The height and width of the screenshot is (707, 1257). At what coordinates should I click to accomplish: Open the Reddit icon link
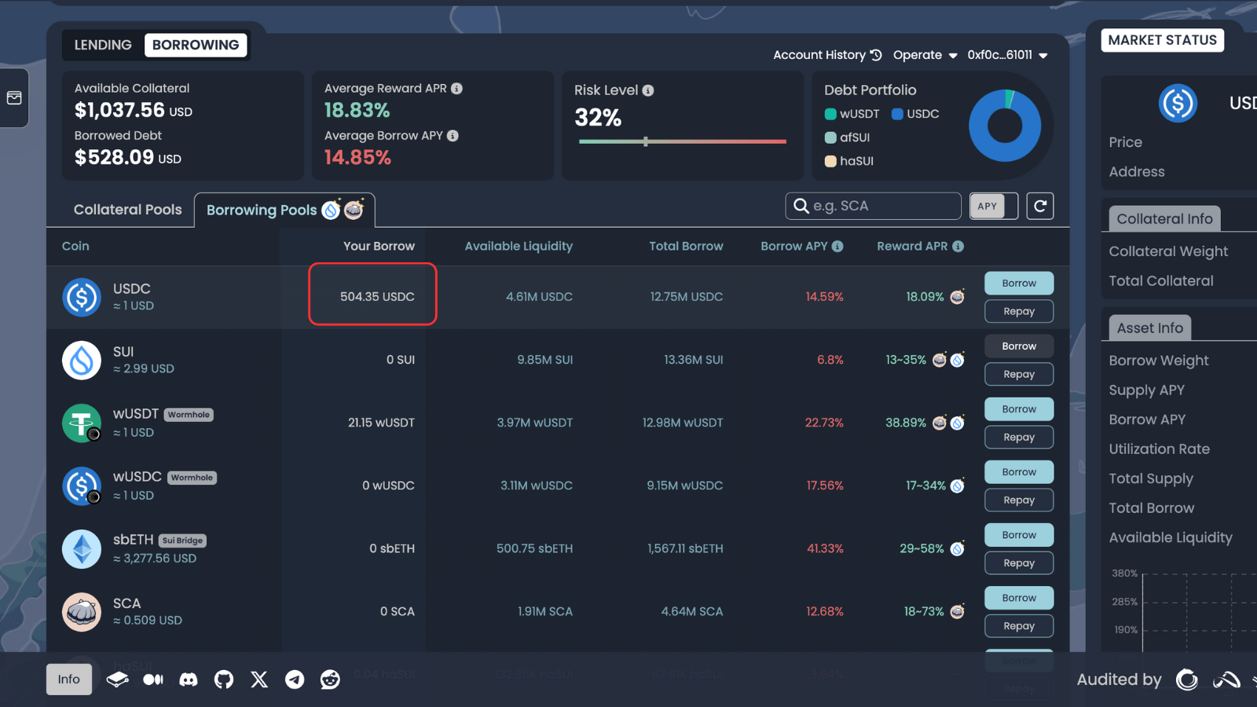(330, 680)
